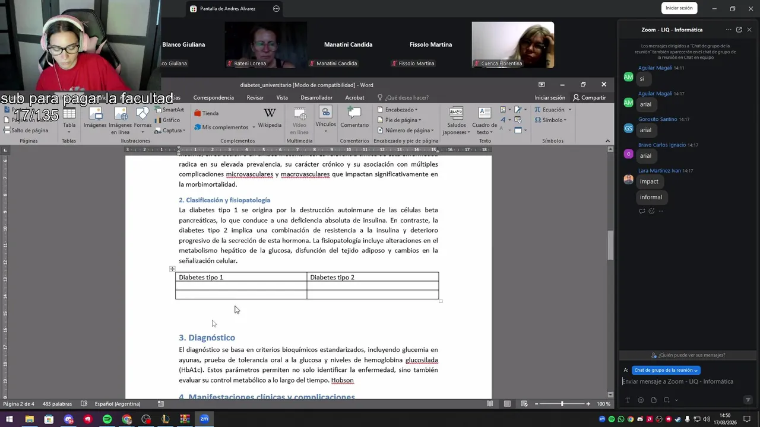Click the table move handle above Diabetes tipo 1
Viewport: 760px width, 427px height.
tap(172, 269)
